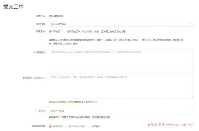Choose the 每日9:00 - 18:00 radio option
The image size is (199, 131).
point(66,126)
